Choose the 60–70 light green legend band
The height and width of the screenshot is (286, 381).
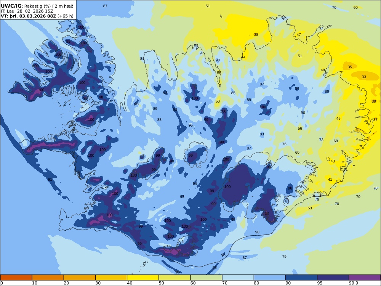tap(206, 278)
